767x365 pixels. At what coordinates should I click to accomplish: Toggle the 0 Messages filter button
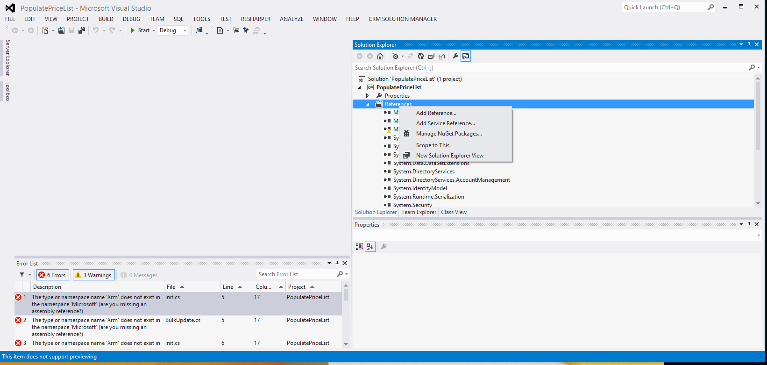click(x=139, y=275)
